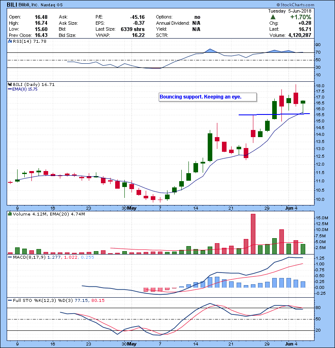This screenshot has height=348, width=335.
Task: Click the RSI 70 level axis label
Action: pos(318,52)
